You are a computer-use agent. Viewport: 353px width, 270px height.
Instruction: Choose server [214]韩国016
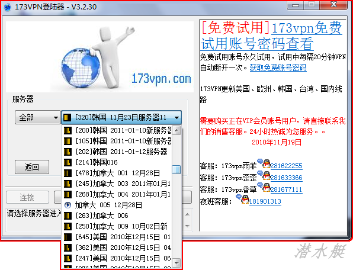click(x=117, y=162)
